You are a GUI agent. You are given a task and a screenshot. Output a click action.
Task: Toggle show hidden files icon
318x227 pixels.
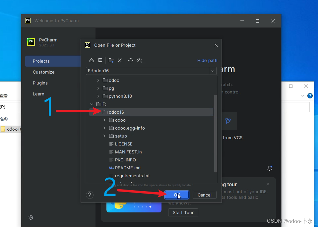point(139,60)
